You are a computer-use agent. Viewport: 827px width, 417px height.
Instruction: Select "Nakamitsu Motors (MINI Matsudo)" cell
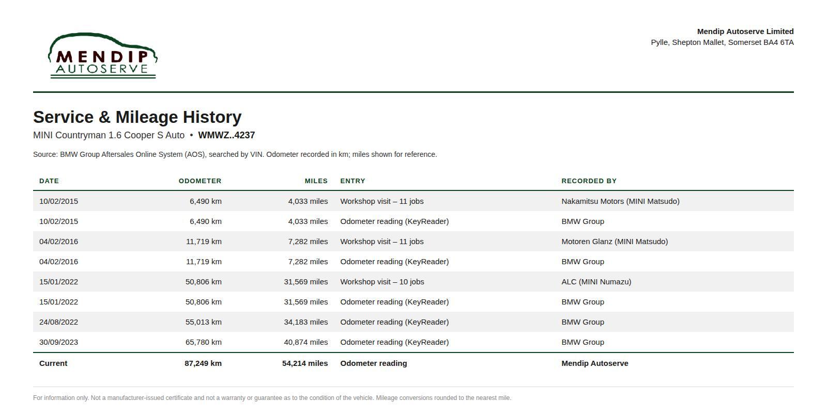click(x=620, y=201)
